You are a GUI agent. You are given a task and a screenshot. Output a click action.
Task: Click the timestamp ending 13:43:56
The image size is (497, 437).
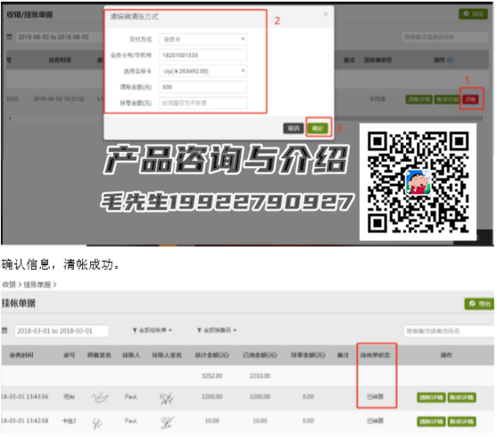coord(25,397)
